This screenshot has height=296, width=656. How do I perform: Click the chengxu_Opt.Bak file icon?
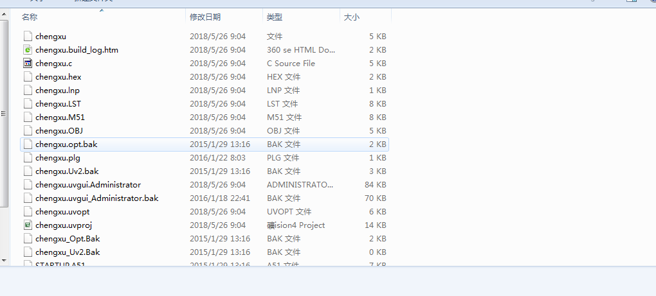[28, 239]
